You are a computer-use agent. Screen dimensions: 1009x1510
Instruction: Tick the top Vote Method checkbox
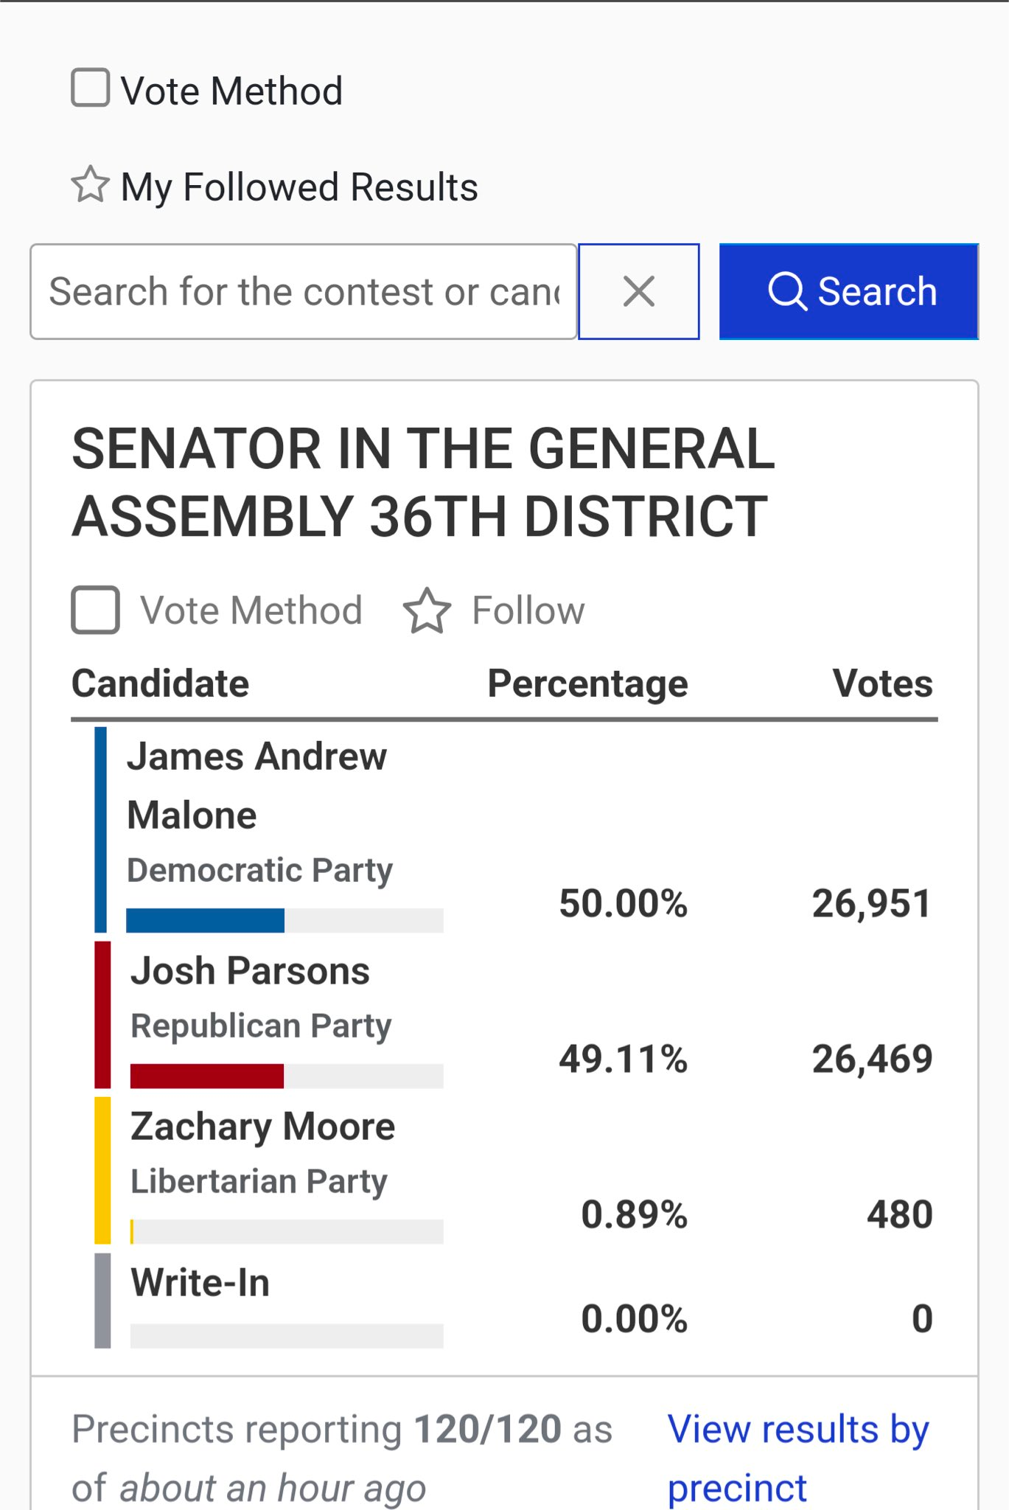(x=91, y=88)
